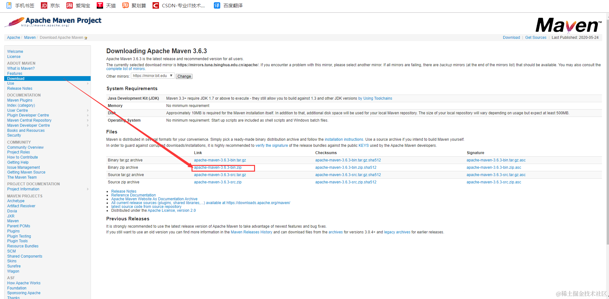Screen dimensions: 609x299
Task: Click Download link in top right bar
Action: [511, 38]
